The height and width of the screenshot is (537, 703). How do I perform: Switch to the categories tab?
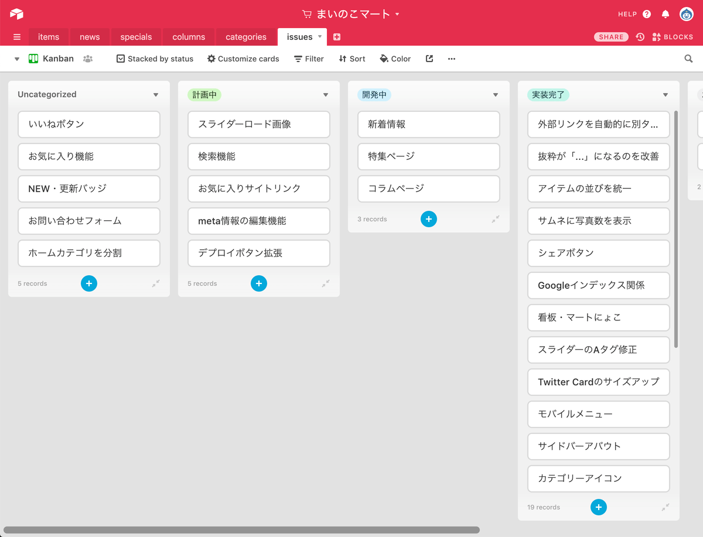pyautogui.click(x=245, y=36)
